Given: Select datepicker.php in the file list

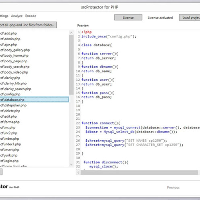Looking at the screenshot, I should [35, 105].
